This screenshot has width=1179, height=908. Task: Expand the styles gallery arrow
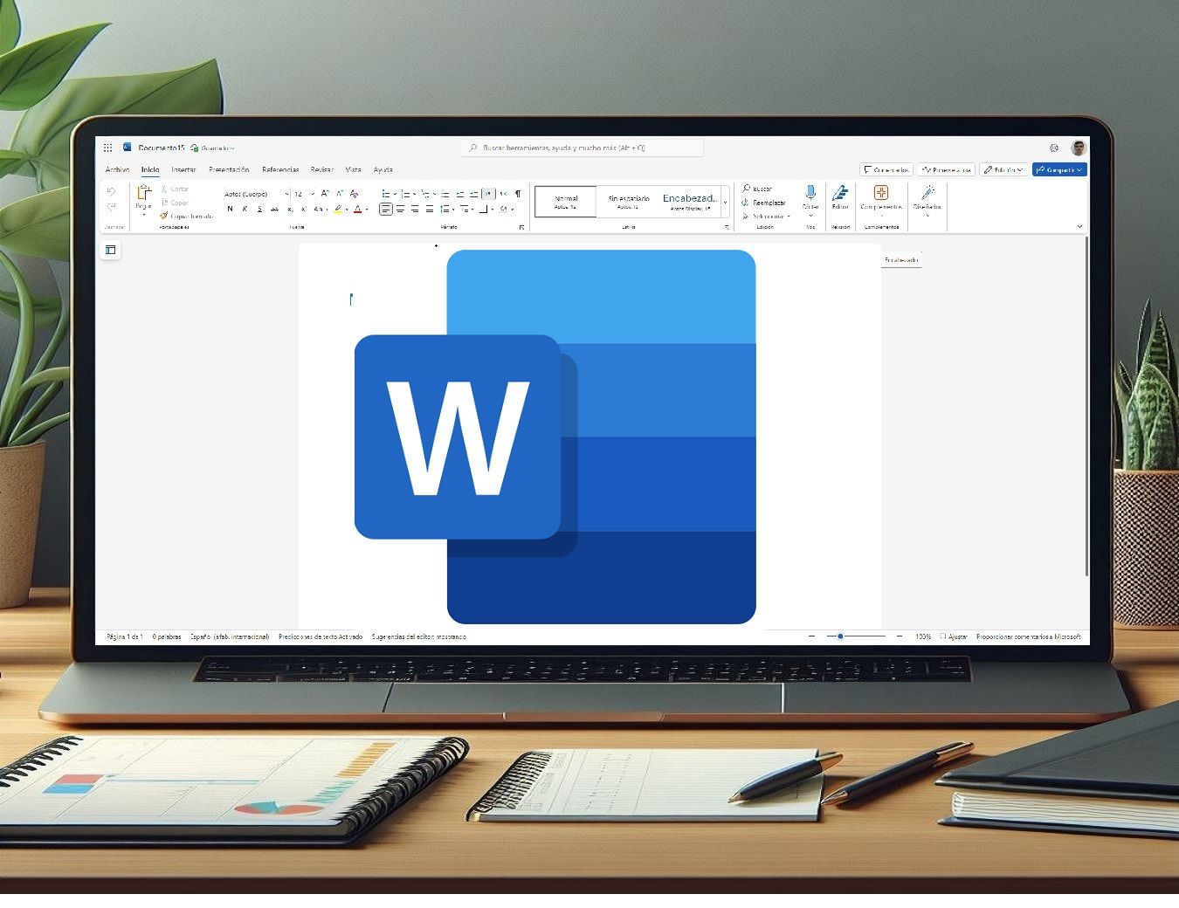click(725, 203)
